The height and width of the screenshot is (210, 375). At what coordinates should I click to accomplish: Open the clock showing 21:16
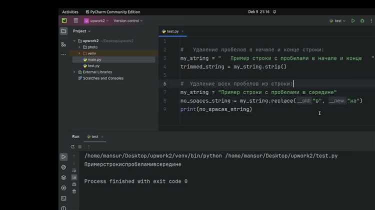click(258, 12)
